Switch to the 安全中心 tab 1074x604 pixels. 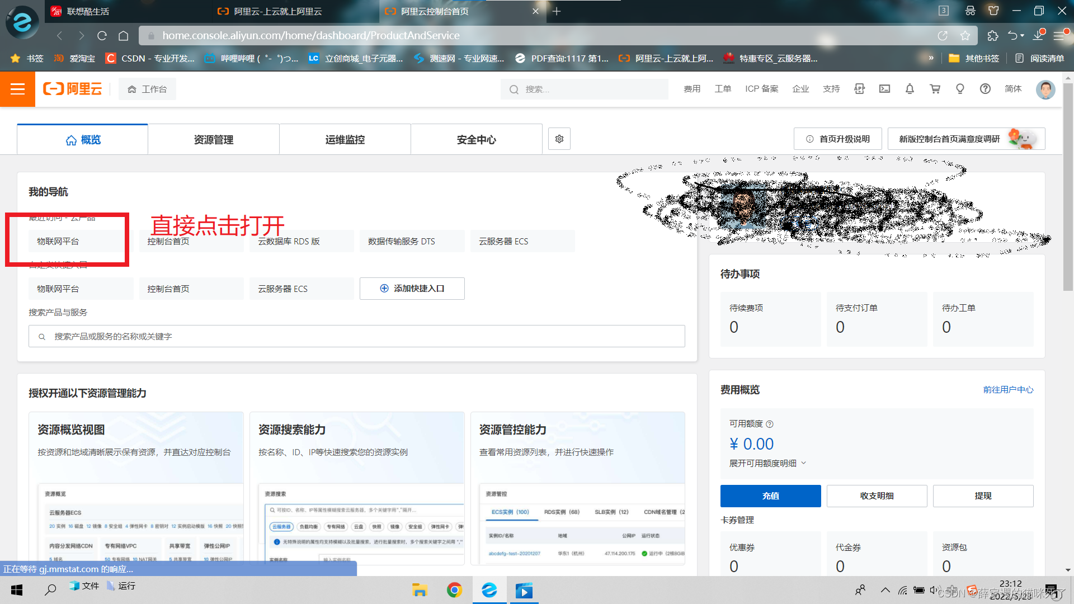click(x=477, y=139)
